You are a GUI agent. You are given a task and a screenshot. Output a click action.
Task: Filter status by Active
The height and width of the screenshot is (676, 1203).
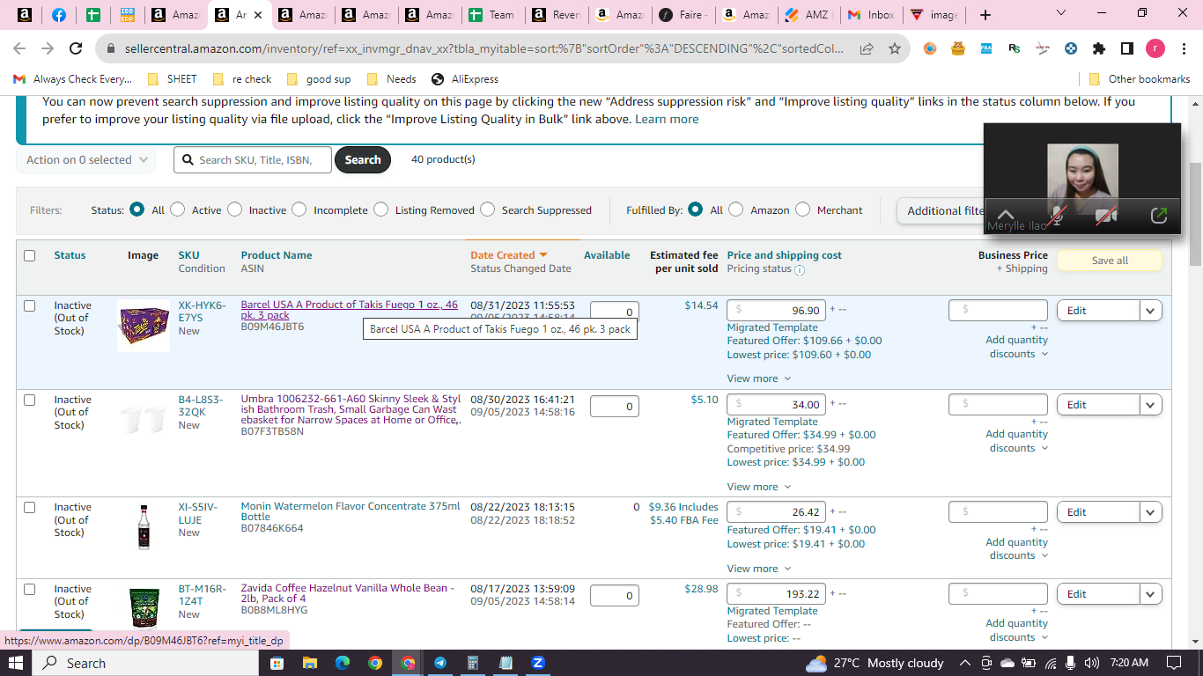(178, 209)
